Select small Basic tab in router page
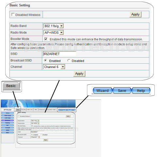The height and width of the screenshot is (157, 157). tap(18, 110)
